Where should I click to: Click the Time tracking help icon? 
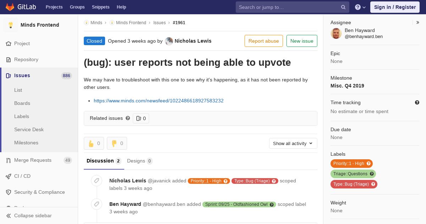[x=417, y=102]
